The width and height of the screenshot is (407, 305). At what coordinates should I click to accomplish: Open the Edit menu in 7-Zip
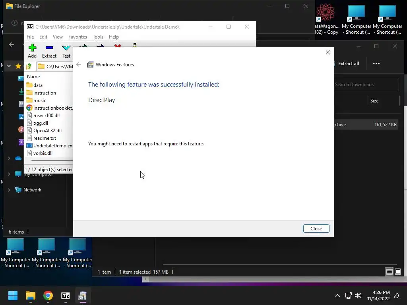click(43, 37)
